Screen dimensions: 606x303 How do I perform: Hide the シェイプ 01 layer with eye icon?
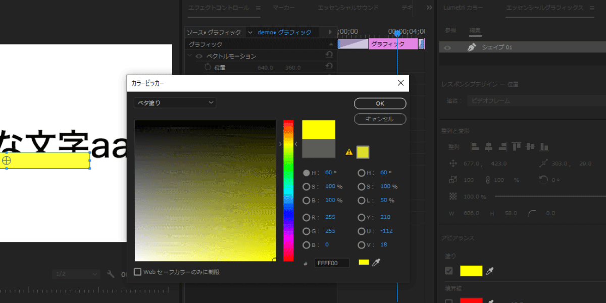(x=447, y=47)
